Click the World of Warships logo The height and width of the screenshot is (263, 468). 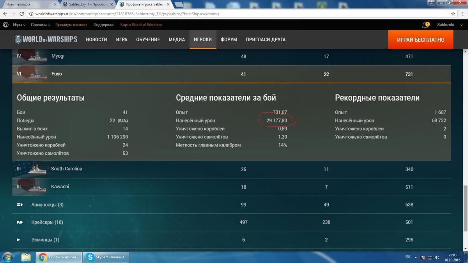[46, 39]
